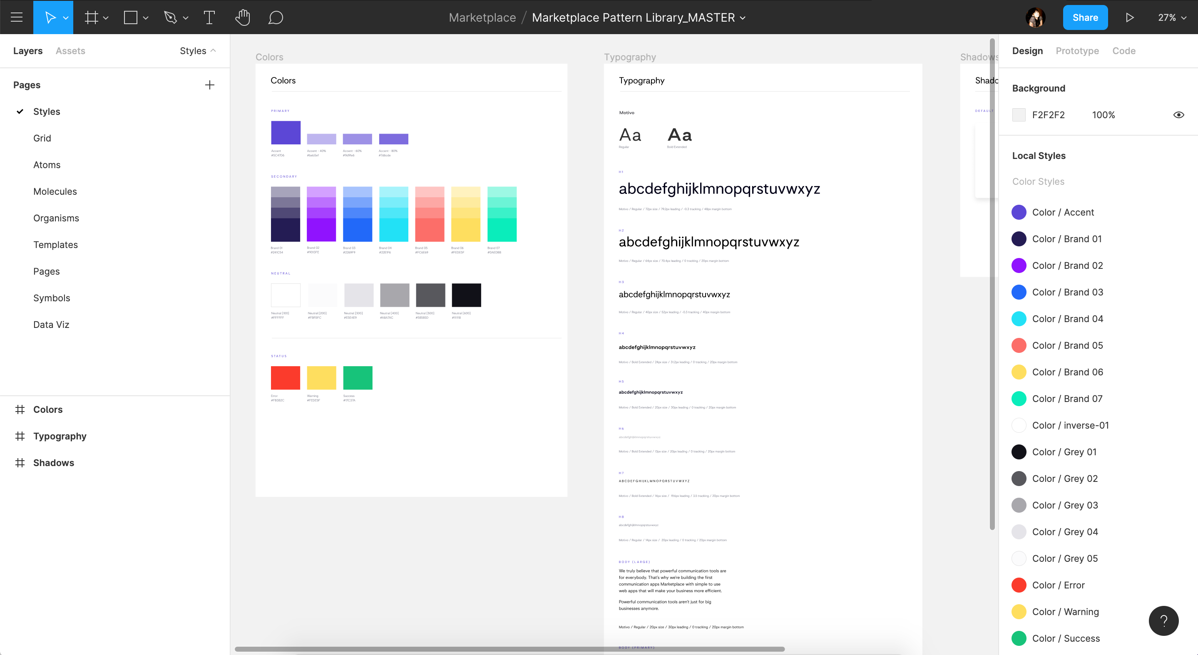This screenshot has height=655, width=1198.
Task: Select Color / Accent style swatch
Action: coord(1019,213)
